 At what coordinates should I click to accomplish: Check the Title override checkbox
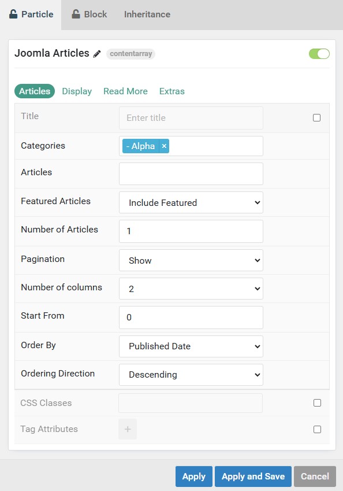click(x=317, y=118)
